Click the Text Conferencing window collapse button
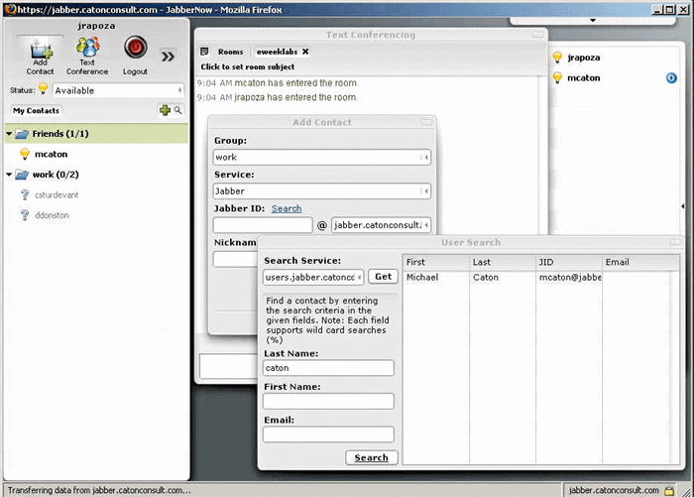The height and width of the screenshot is (497, 694). [x=537, y=35]
